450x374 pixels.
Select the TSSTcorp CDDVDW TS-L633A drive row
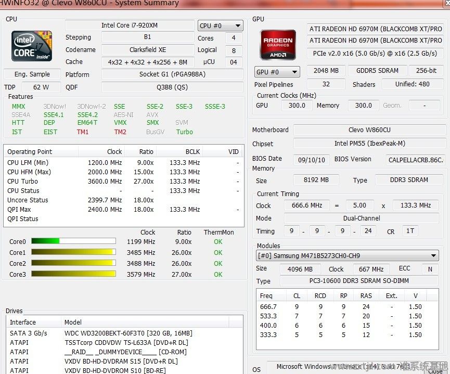coord(124,342)
